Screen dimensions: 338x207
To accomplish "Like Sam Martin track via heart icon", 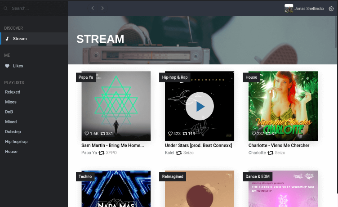I will 87,133.
